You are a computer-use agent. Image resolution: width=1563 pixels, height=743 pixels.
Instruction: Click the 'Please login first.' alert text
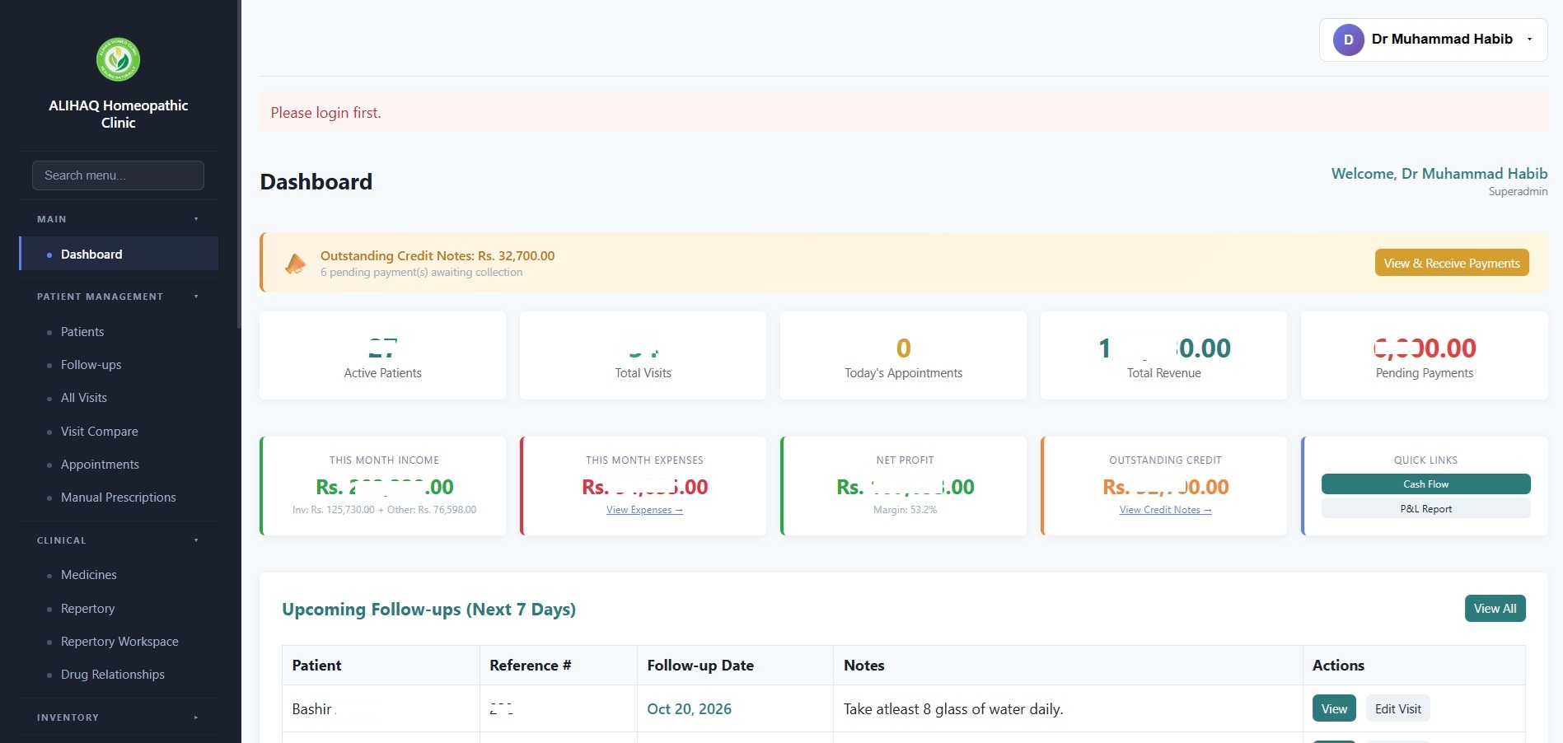coord(325,113)
